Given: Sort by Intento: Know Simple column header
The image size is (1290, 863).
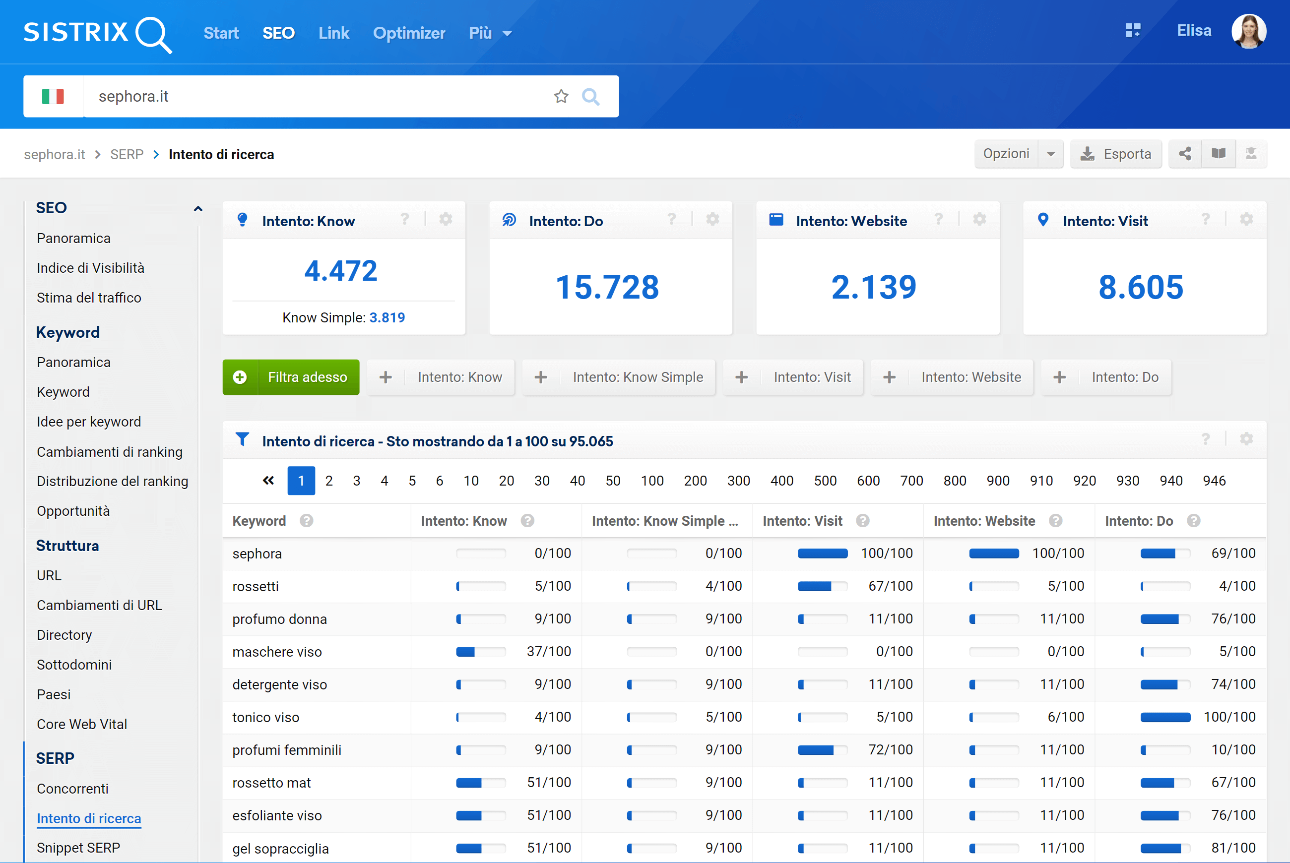Looking at the screenshot, I should [x=665, y=521].
